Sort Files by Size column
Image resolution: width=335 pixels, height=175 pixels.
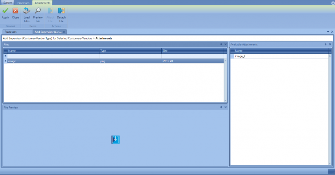(193, 51)
